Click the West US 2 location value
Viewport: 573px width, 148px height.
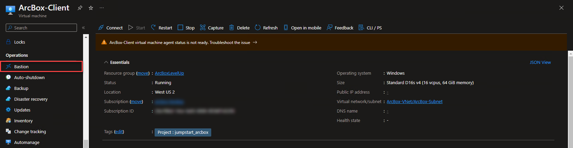165,92
